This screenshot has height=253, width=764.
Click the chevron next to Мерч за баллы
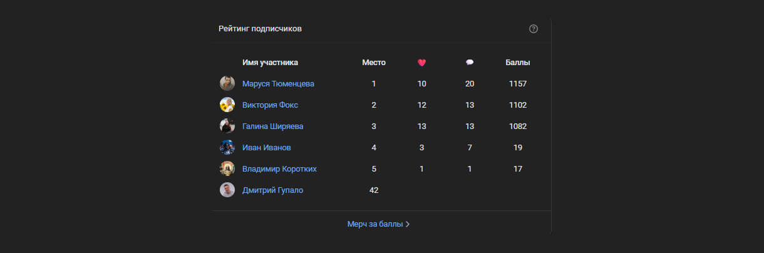coord(408,224)
